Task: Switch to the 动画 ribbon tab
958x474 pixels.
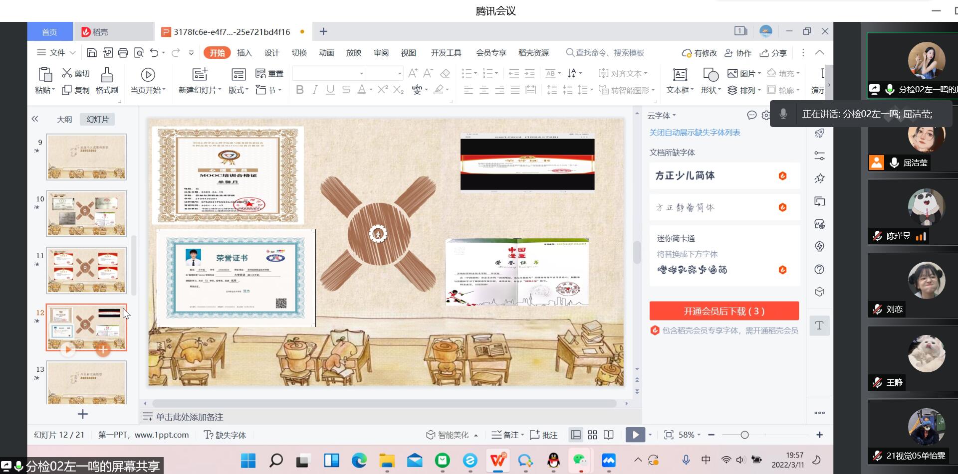Action: click(x=326, y=53)
